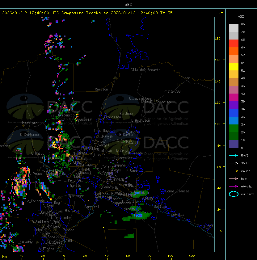Click the dBZ title at top
The width and height of the screenshot is (257, 260).
(x=128, y=4)
